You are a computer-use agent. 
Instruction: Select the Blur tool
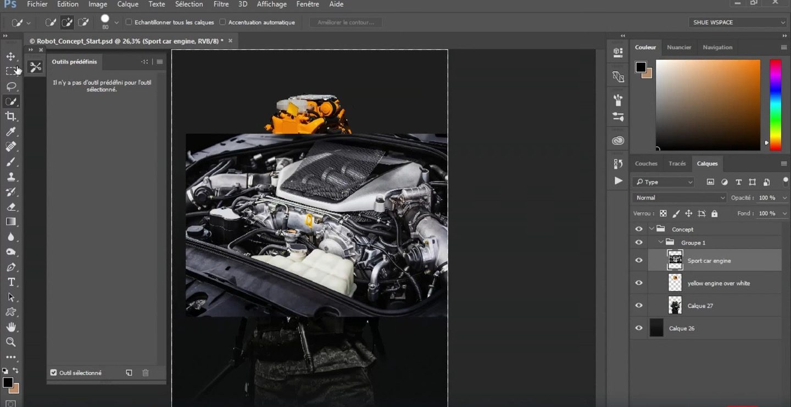[10, 237]
